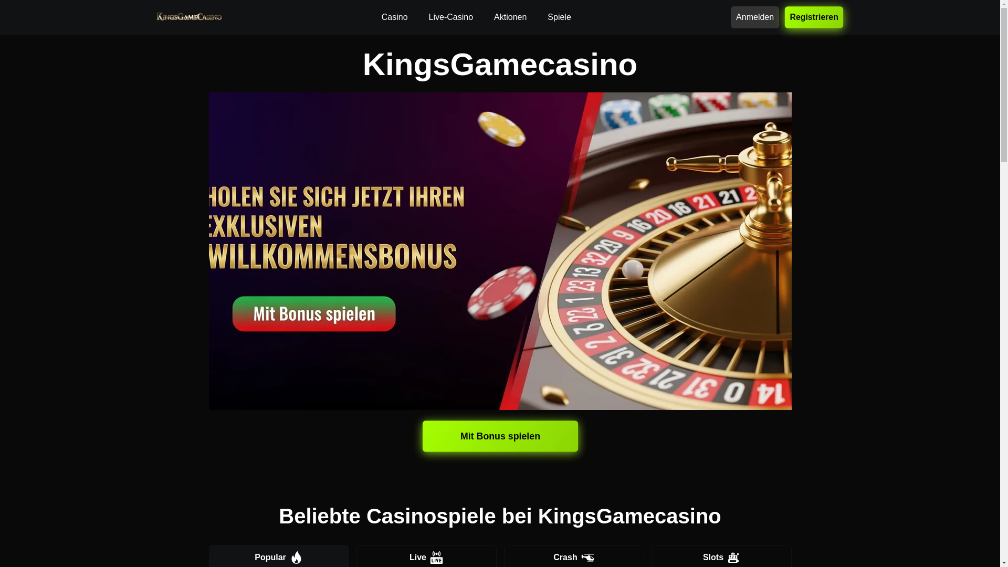Go to Aktionen page

click(510, 17)
